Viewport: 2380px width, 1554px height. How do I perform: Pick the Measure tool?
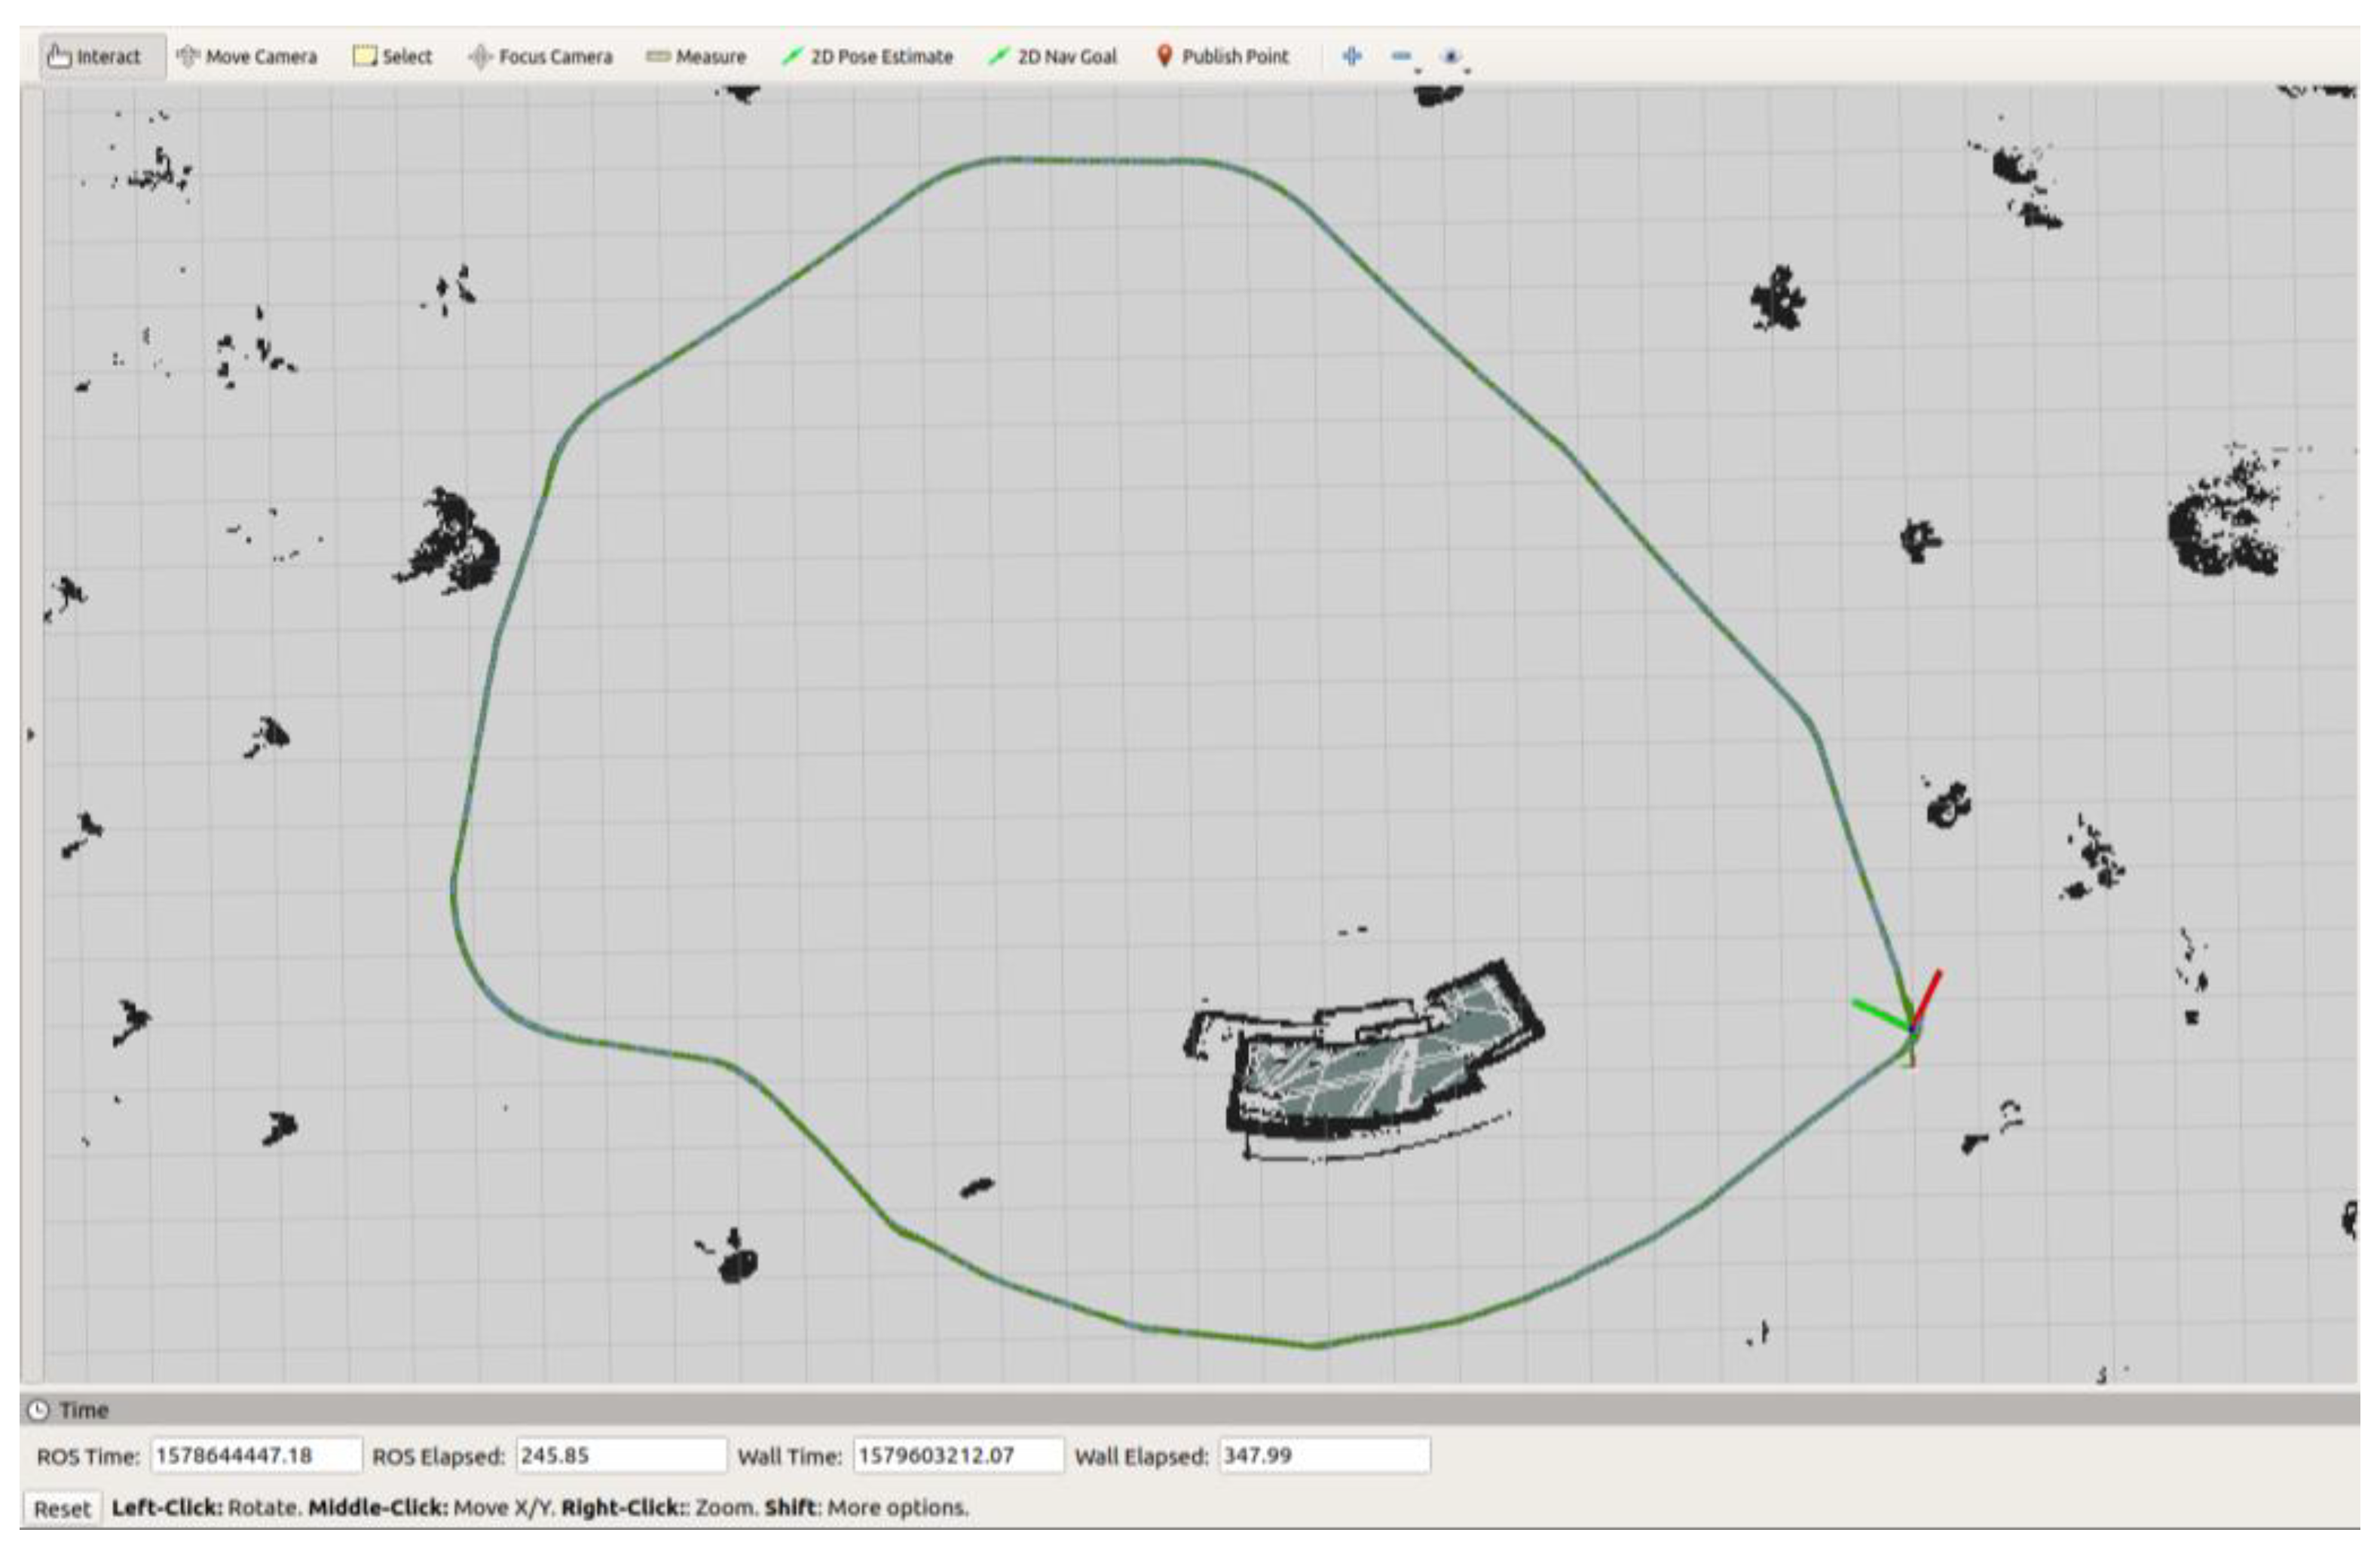696,57
